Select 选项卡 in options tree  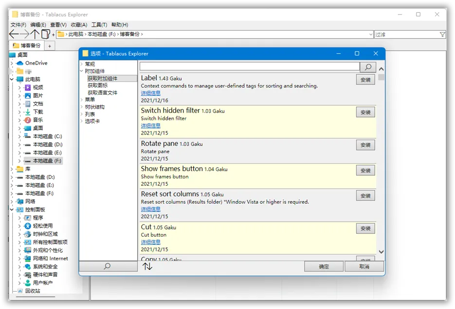click(x=92, y=121)
